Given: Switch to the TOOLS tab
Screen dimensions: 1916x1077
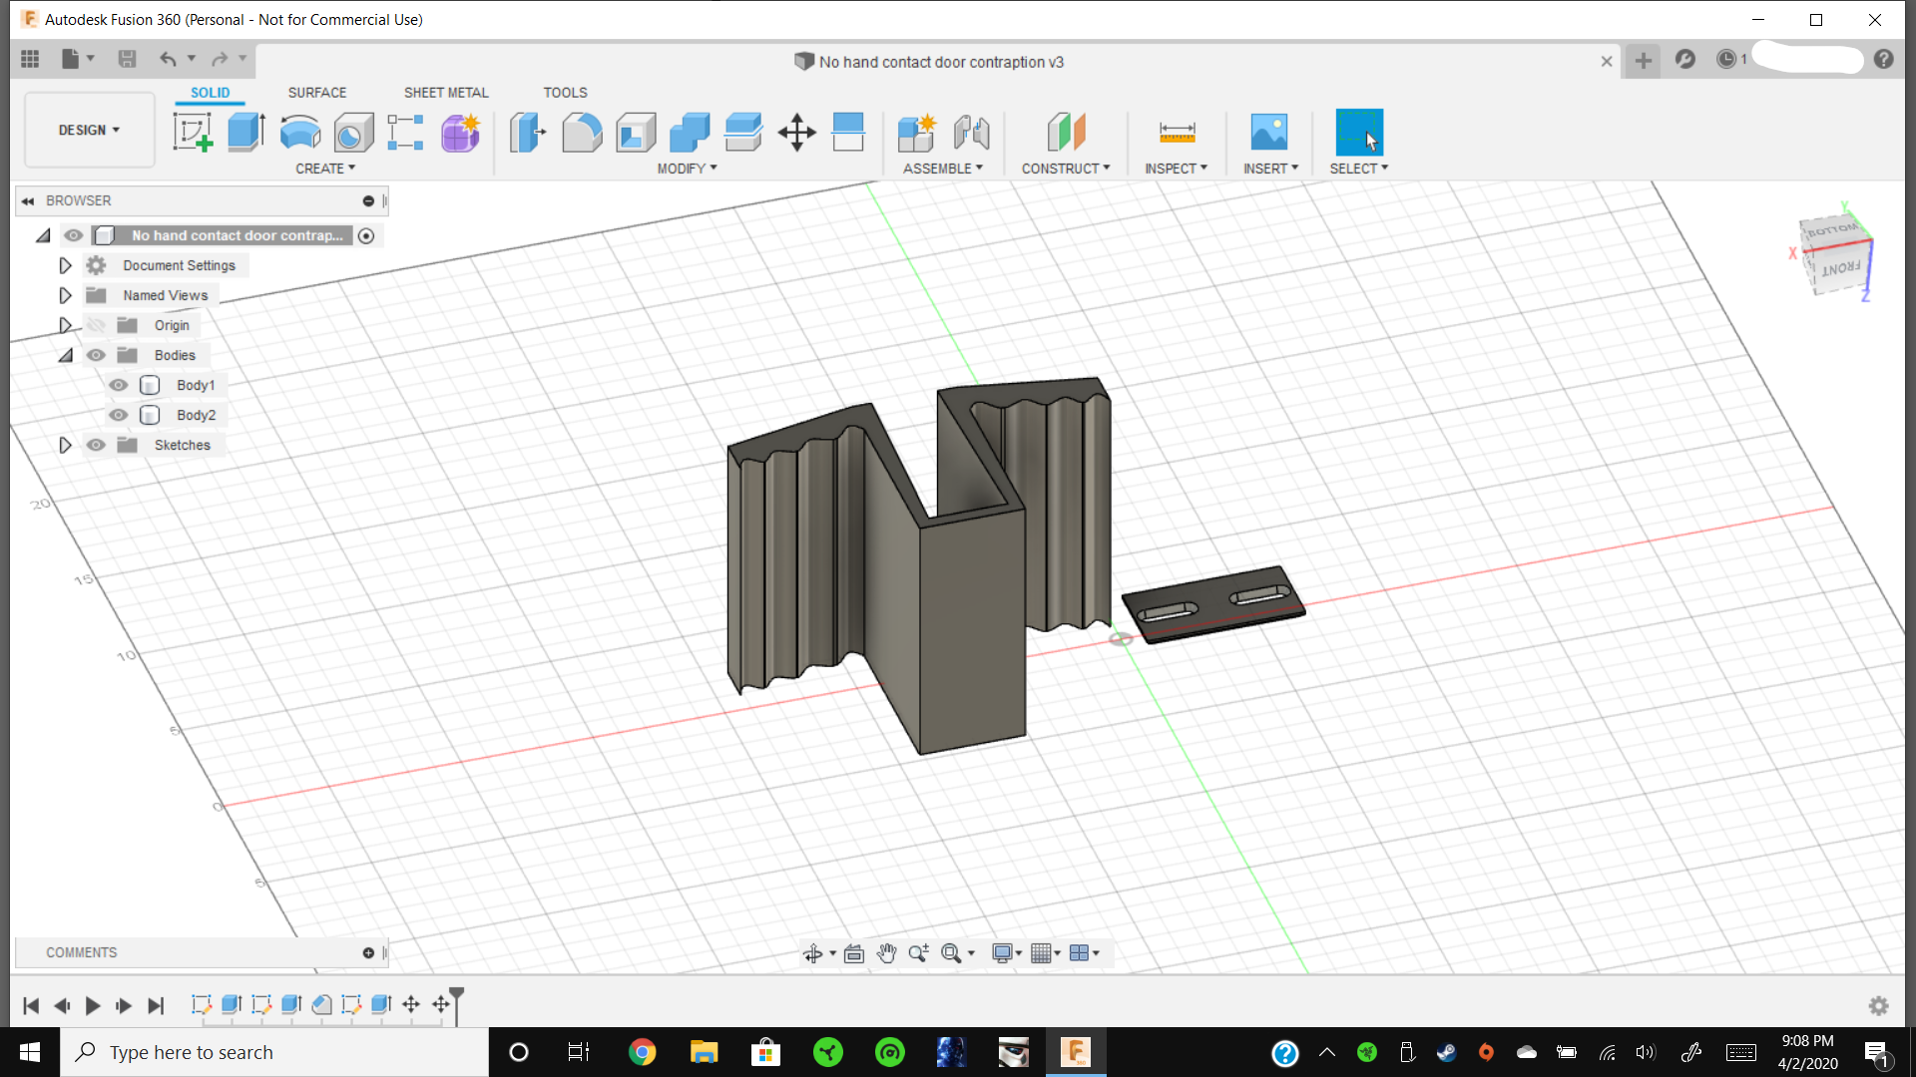Looking at the screenshot, I should (565, 93).
